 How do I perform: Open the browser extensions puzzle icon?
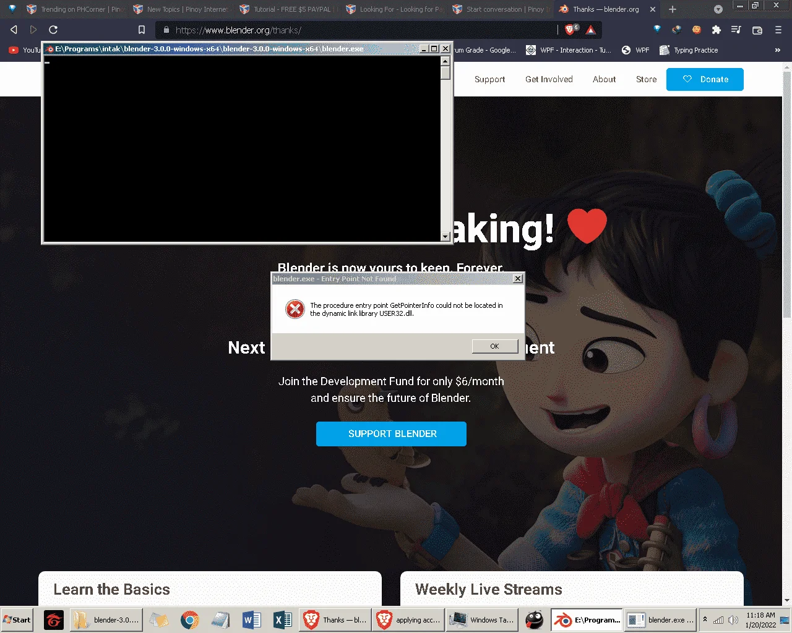[717, 30]
